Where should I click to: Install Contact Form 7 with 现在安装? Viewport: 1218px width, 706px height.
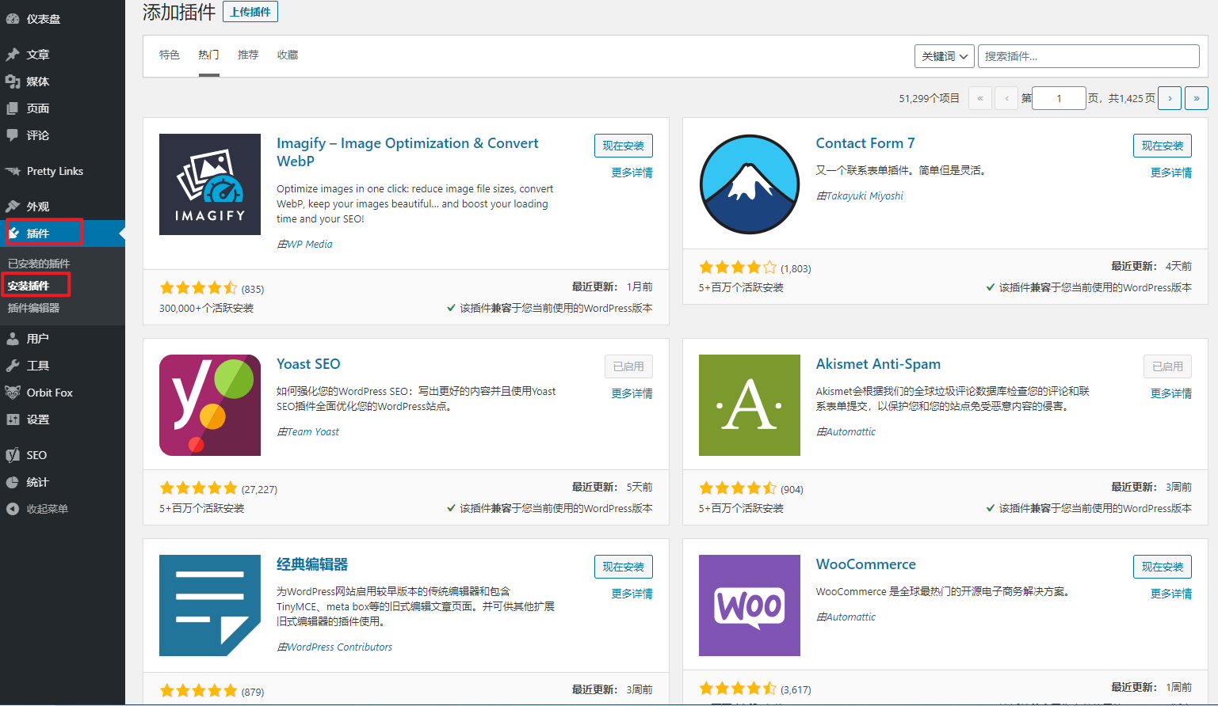[1163, 146]
